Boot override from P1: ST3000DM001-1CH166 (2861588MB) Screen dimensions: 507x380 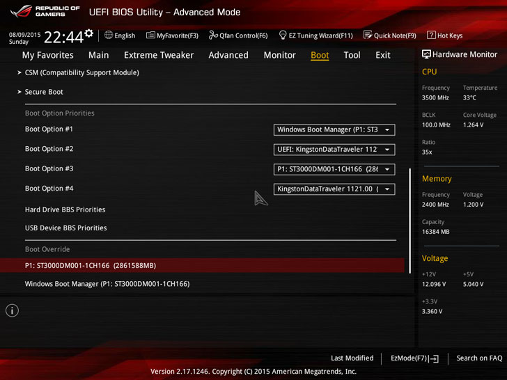tap(202, 265)
